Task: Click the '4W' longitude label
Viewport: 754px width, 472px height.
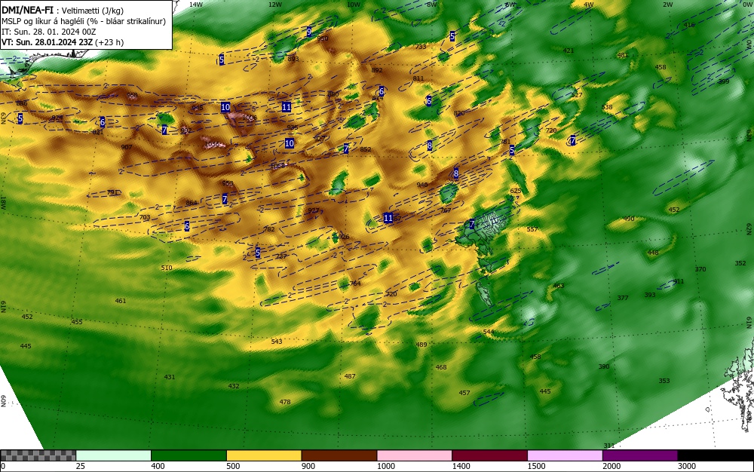Action: 589,5
